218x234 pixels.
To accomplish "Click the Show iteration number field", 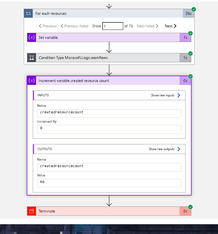I will (x=113, y=26).
